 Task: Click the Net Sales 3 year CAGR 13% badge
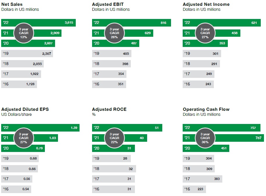[24, 33]
